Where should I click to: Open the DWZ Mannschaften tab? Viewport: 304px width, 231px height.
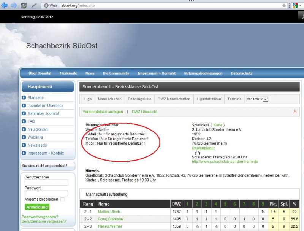[x=174, y=99]
